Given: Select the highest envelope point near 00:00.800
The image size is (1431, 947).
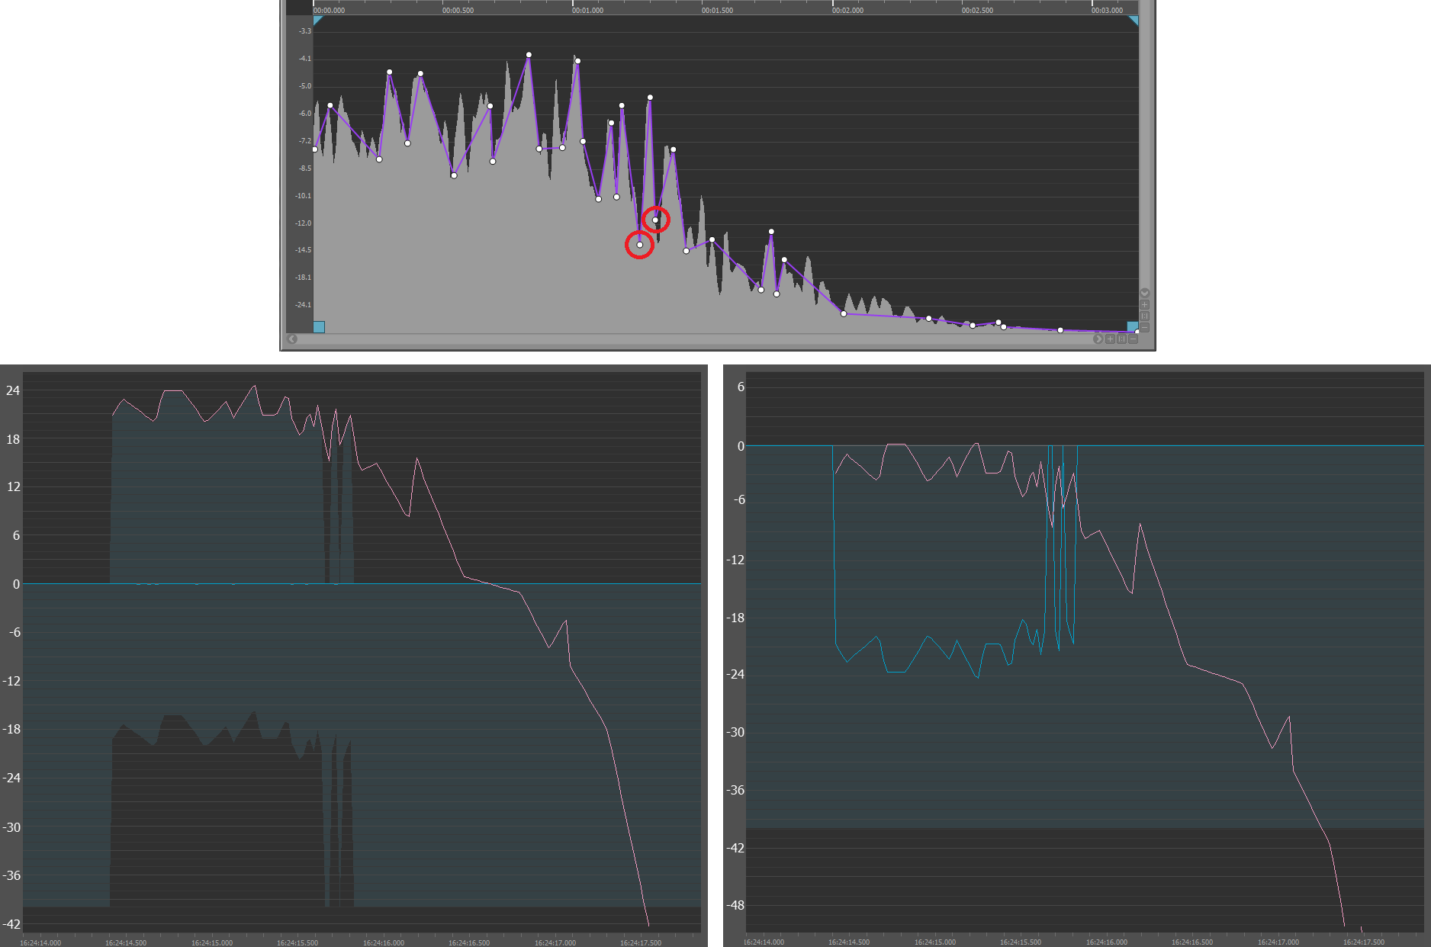Looking at the screenshot, I should [x=529, y=55].
